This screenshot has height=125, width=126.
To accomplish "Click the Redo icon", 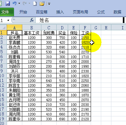I will point(25,4).
